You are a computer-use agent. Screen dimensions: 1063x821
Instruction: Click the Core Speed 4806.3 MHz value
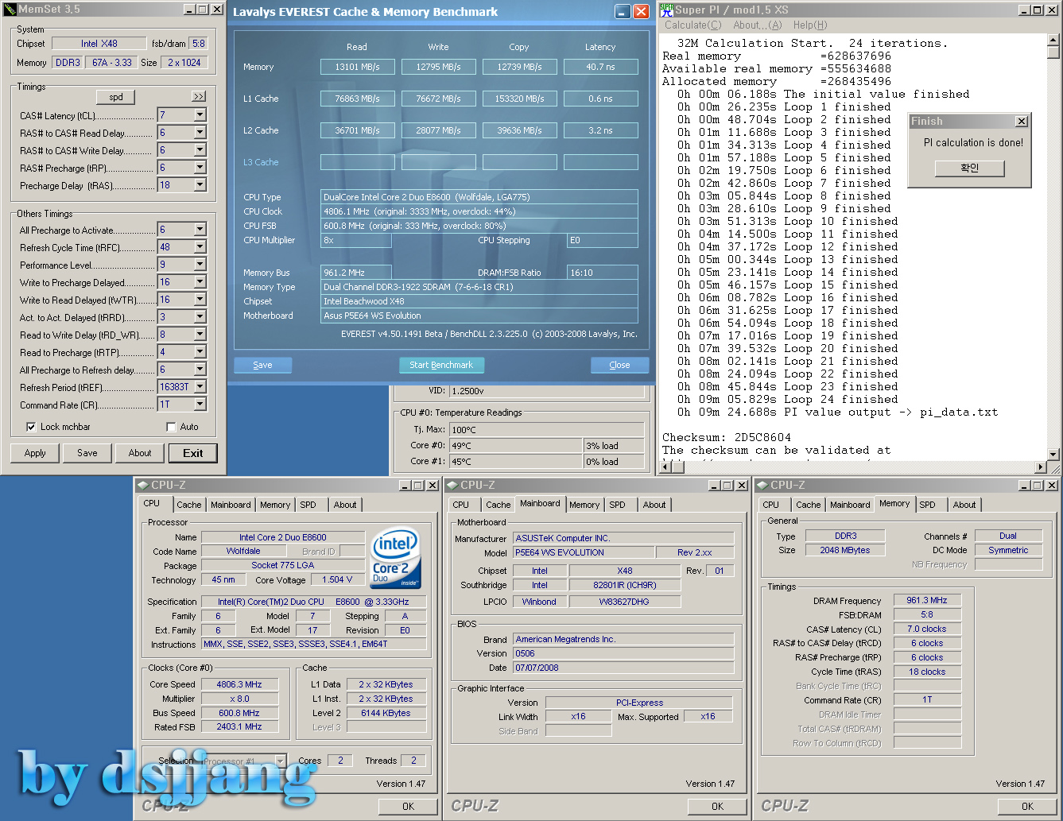tap(239, 684)
